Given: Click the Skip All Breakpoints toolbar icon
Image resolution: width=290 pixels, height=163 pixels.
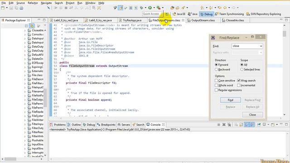Looking at the screenshot, I should 48,8.
